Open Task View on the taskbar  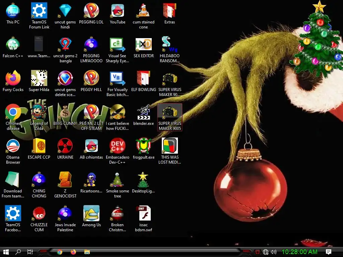click(x=30, y=252)
